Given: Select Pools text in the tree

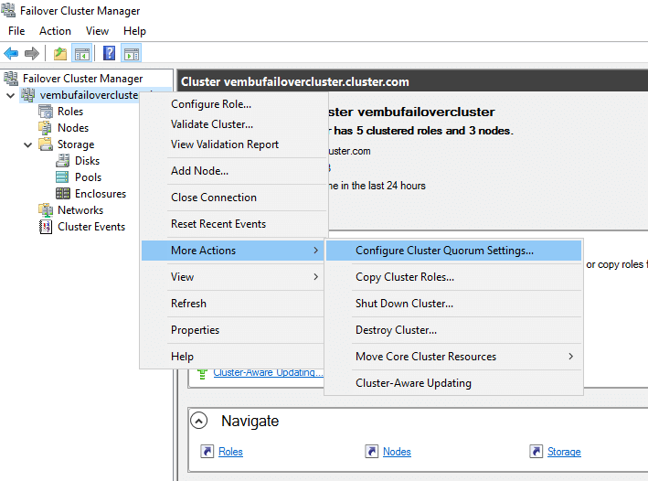Looking at the screenshot, I should 88,177.
